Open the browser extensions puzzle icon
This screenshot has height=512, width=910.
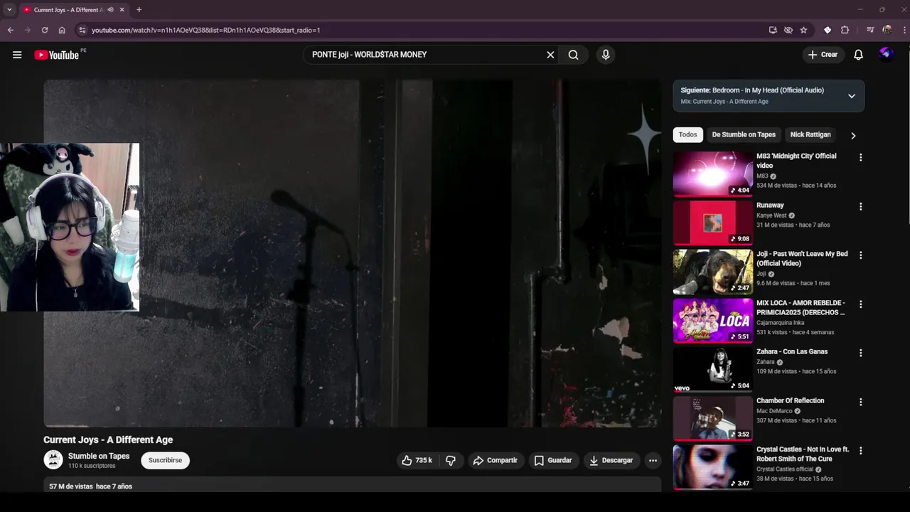pyautogui.click(x=845, y=30)
